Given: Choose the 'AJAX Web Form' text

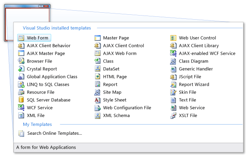Looking at the screenshot, I should pos(120,53).
